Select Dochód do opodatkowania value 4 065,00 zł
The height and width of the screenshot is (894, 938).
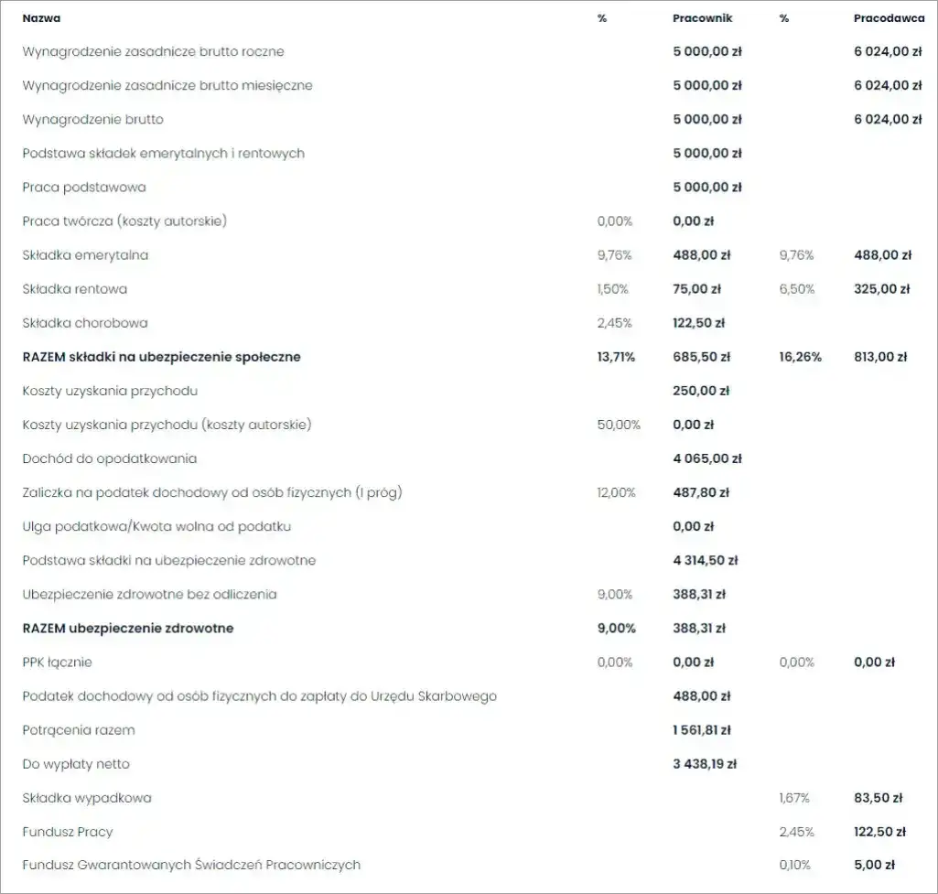(706, 458)
